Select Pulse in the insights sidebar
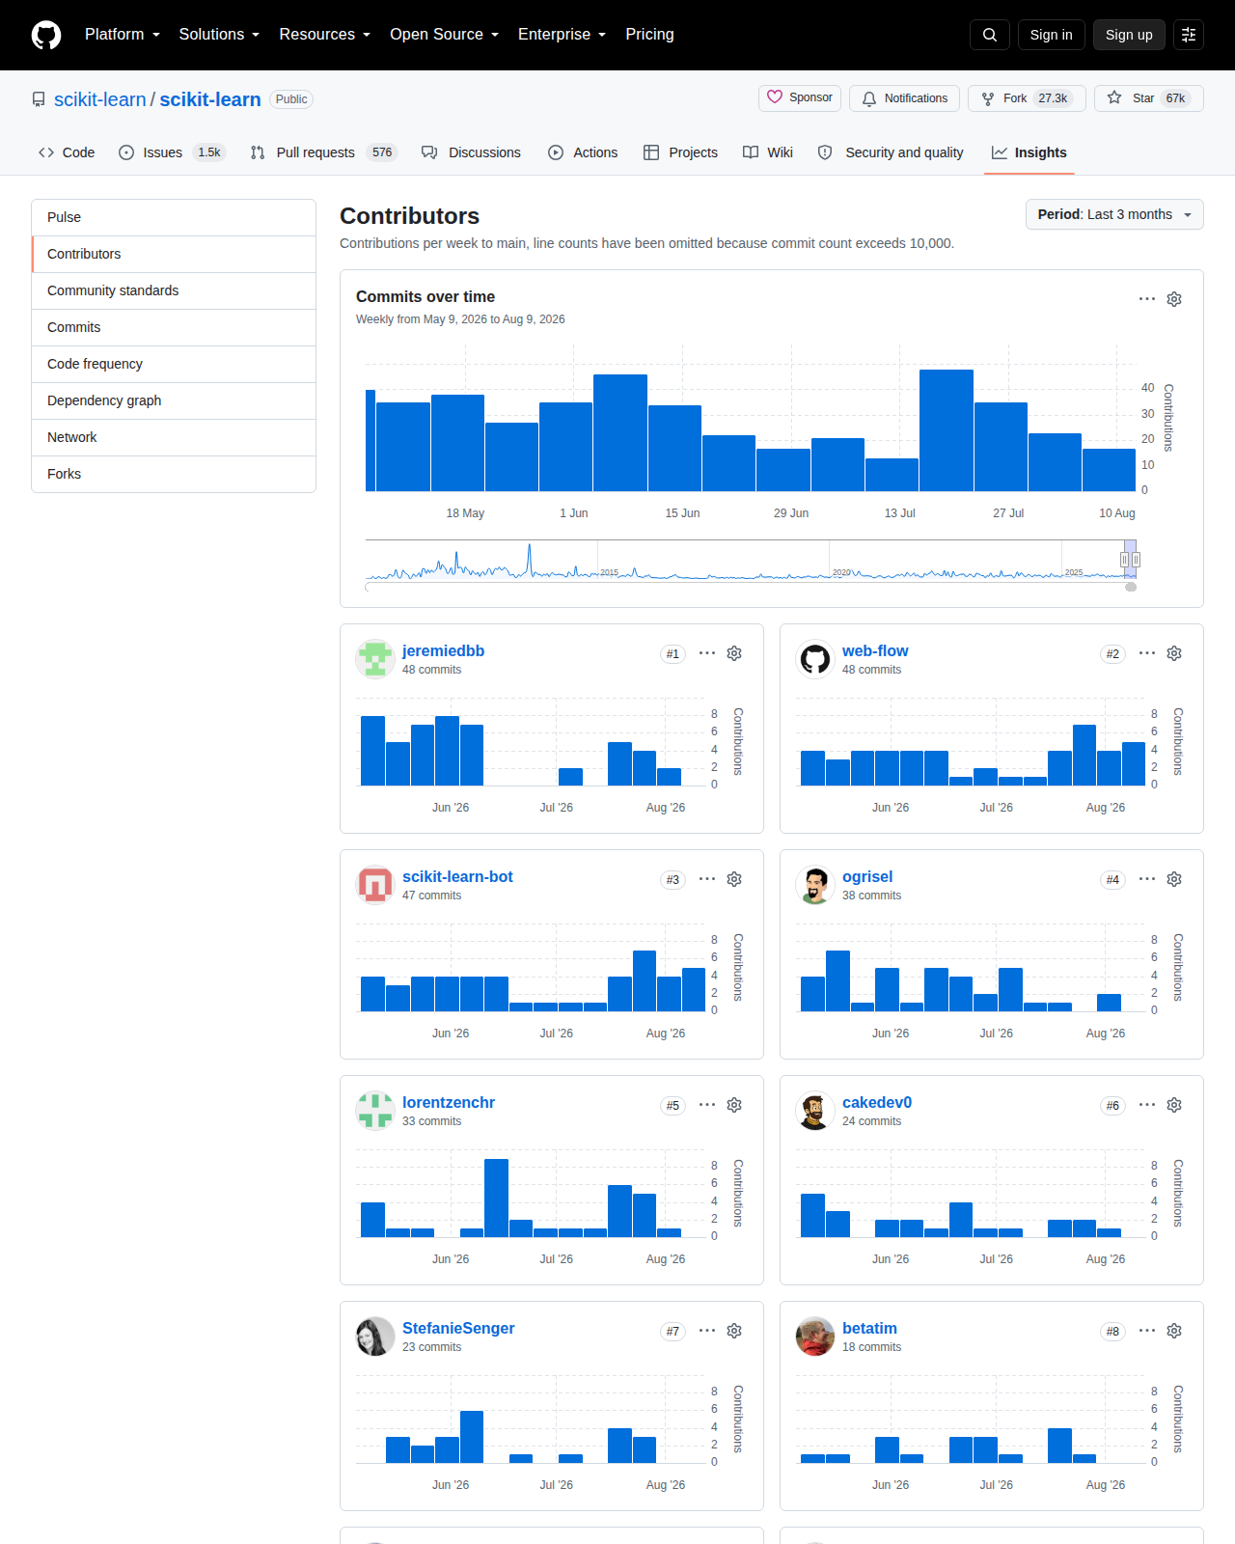Viewport: 1235px width, 1544px height. [174, 217]
